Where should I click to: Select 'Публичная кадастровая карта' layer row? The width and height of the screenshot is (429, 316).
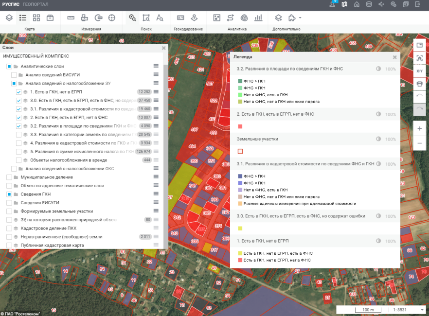[52, 246]
